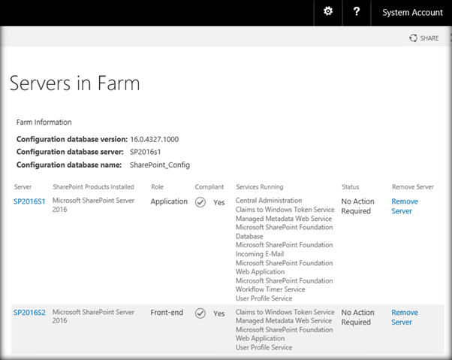This screenshot has width=452, height=360.
Task: Open the System Account menu
Action: (x=412, y=12)
